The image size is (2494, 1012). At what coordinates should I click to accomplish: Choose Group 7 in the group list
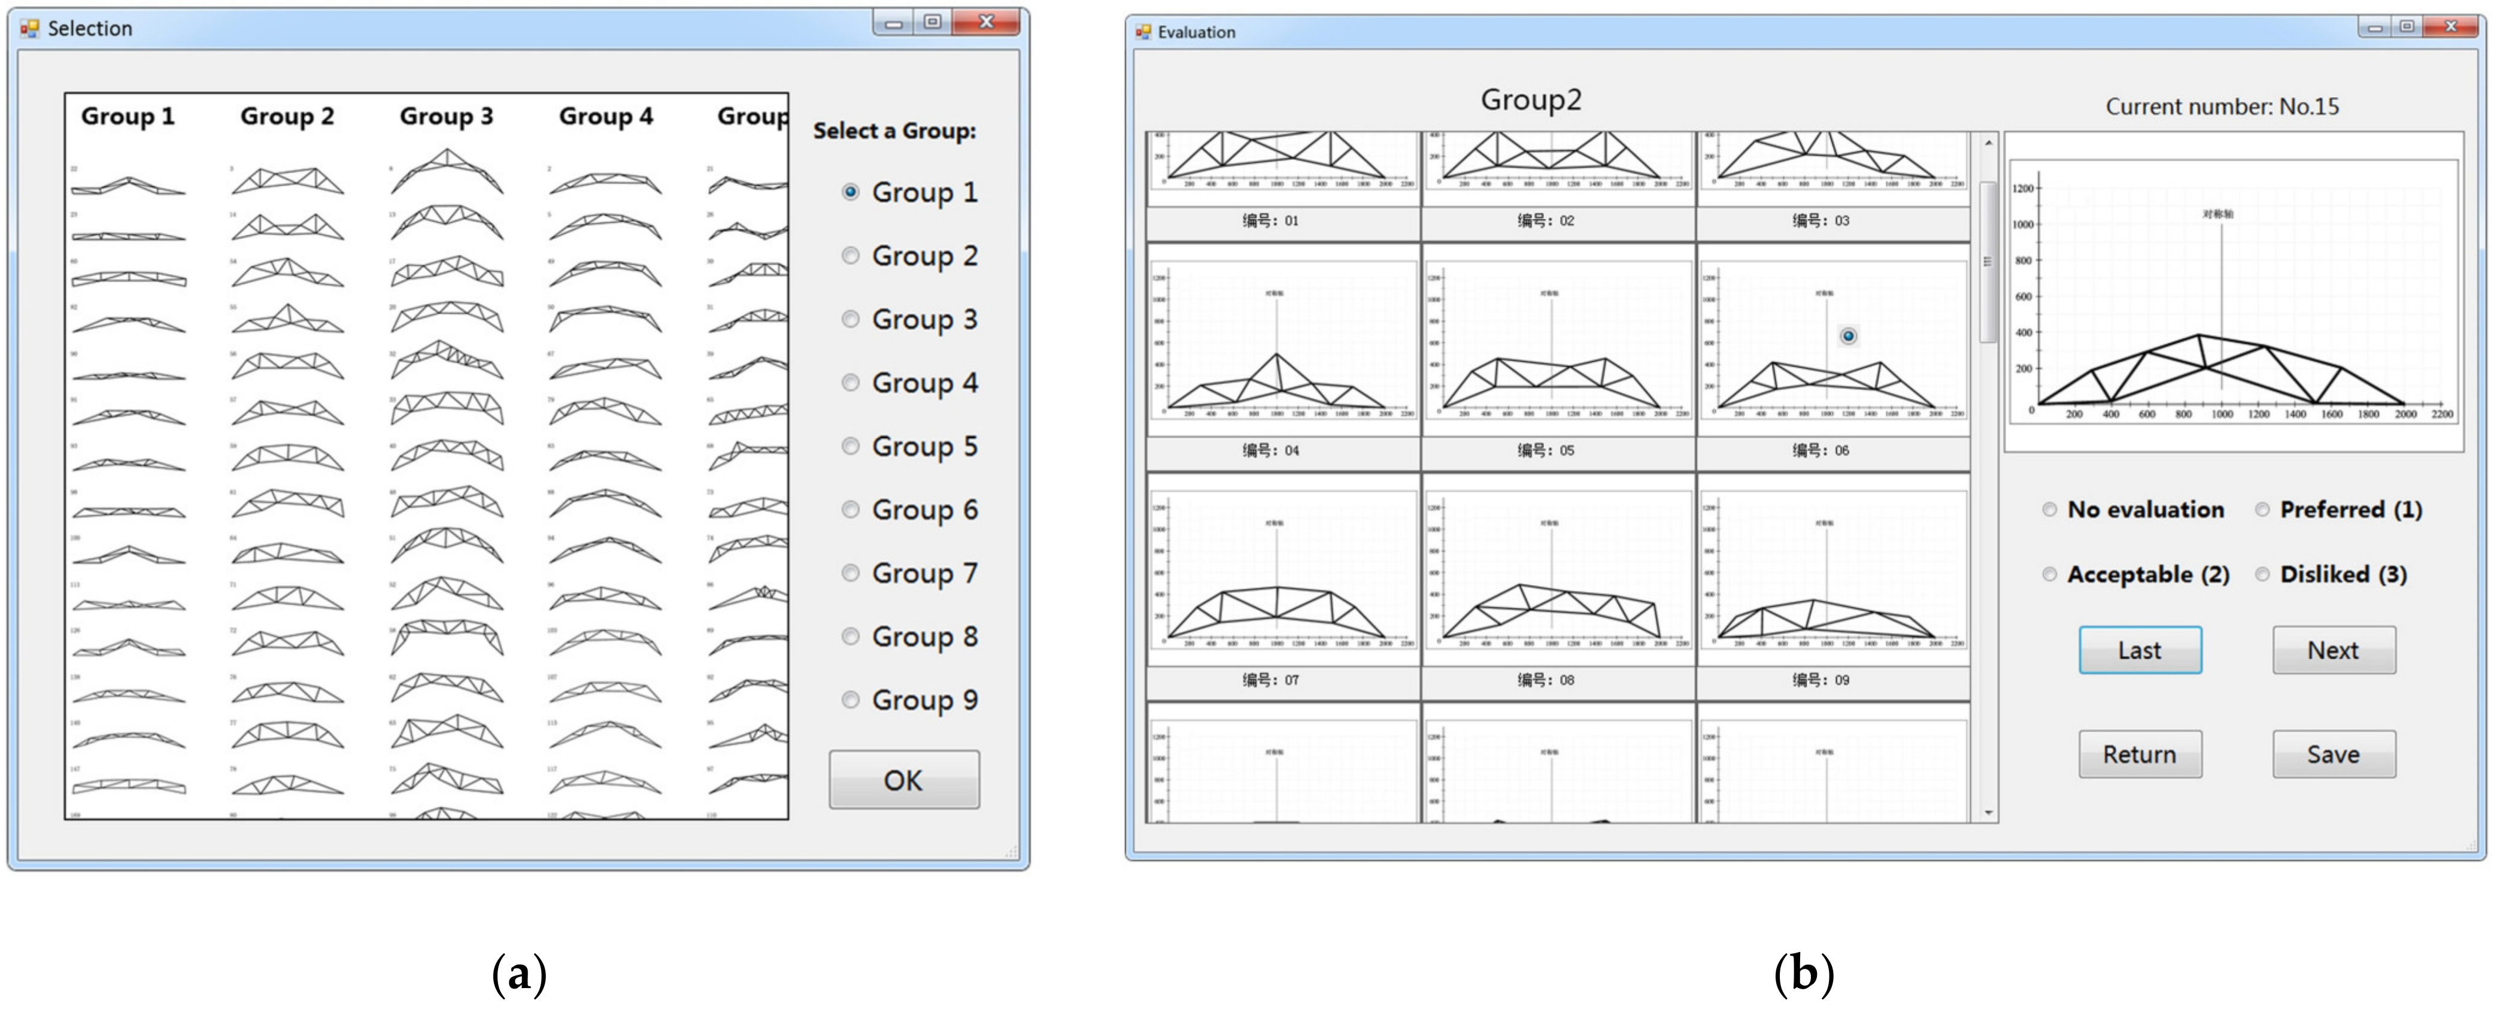[x=850, y=573]
